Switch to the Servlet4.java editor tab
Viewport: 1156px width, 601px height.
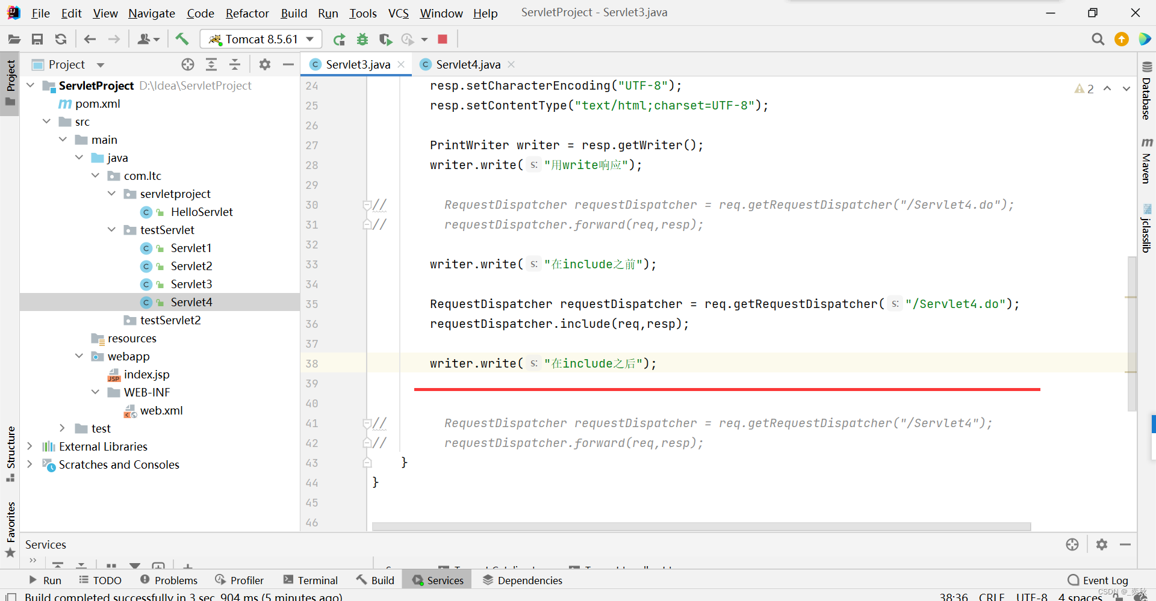tap(467, 64)
